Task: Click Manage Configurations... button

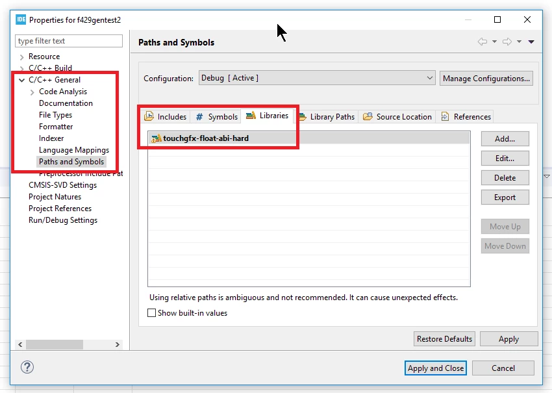Action: pyautogui.click(x=486, y=78)
